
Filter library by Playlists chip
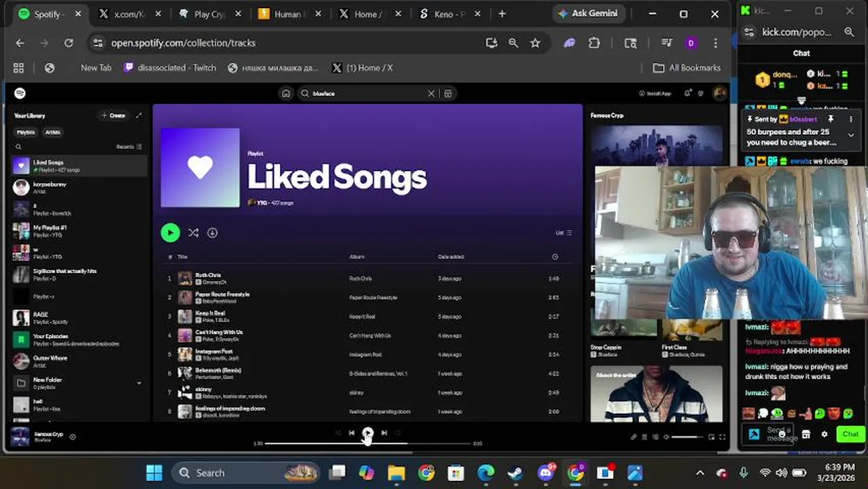[26, 132]
